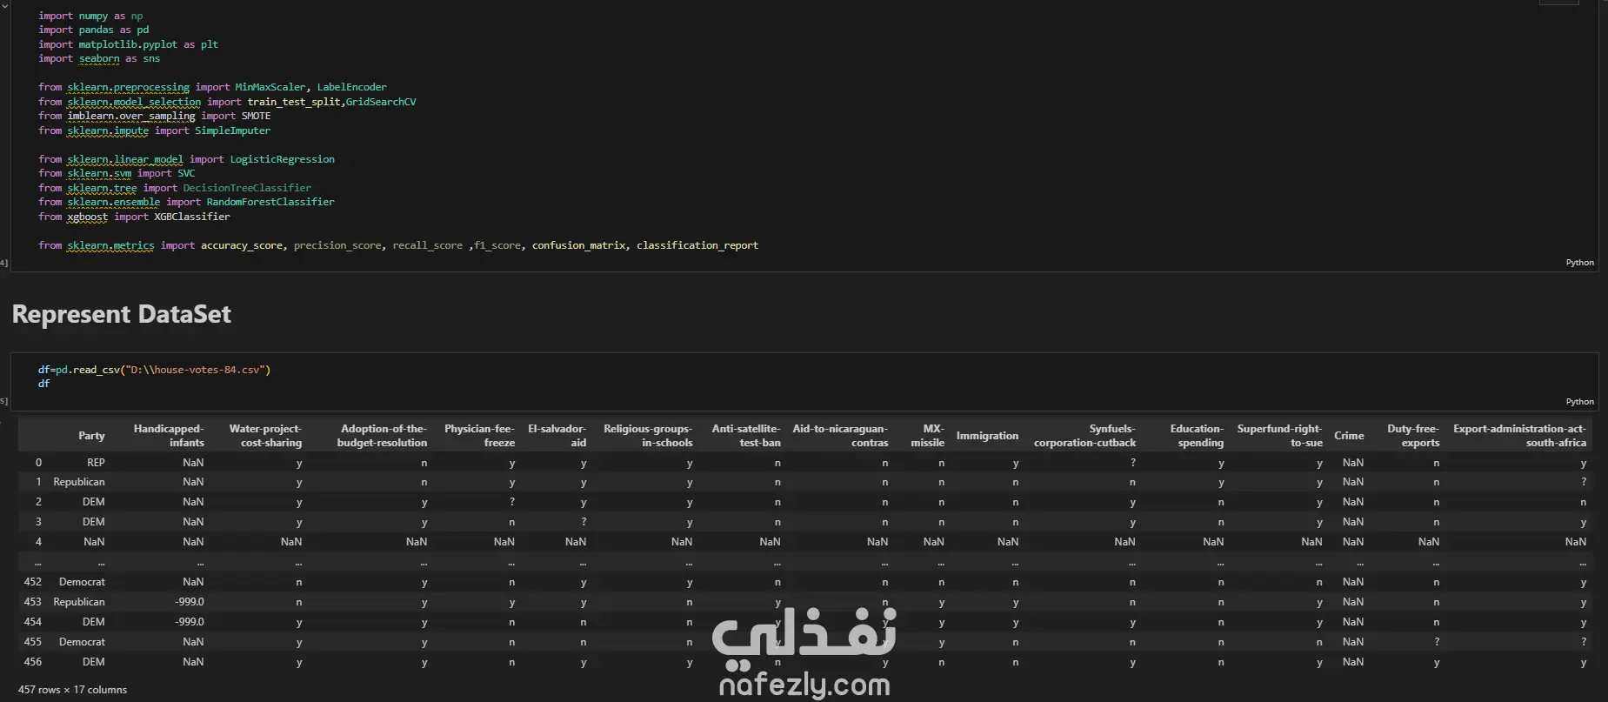
Task: Click the sklearn.metrics import line
Action: [x=398, y=245]
